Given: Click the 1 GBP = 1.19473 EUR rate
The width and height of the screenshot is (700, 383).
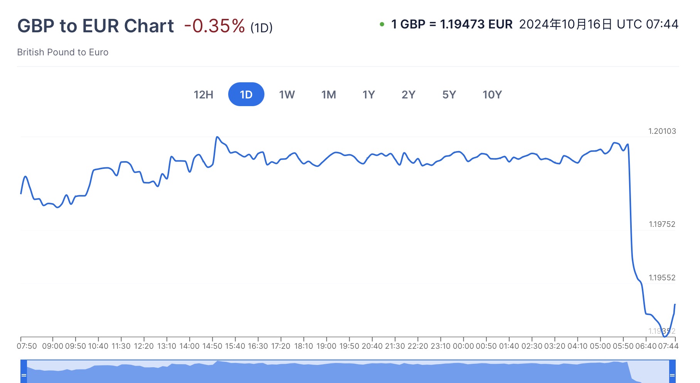Looking at the screenshot, I should 452,24.
